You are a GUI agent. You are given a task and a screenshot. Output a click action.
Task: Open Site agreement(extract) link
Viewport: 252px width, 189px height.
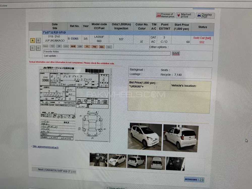pyautogui.click(x=45, y=147)
